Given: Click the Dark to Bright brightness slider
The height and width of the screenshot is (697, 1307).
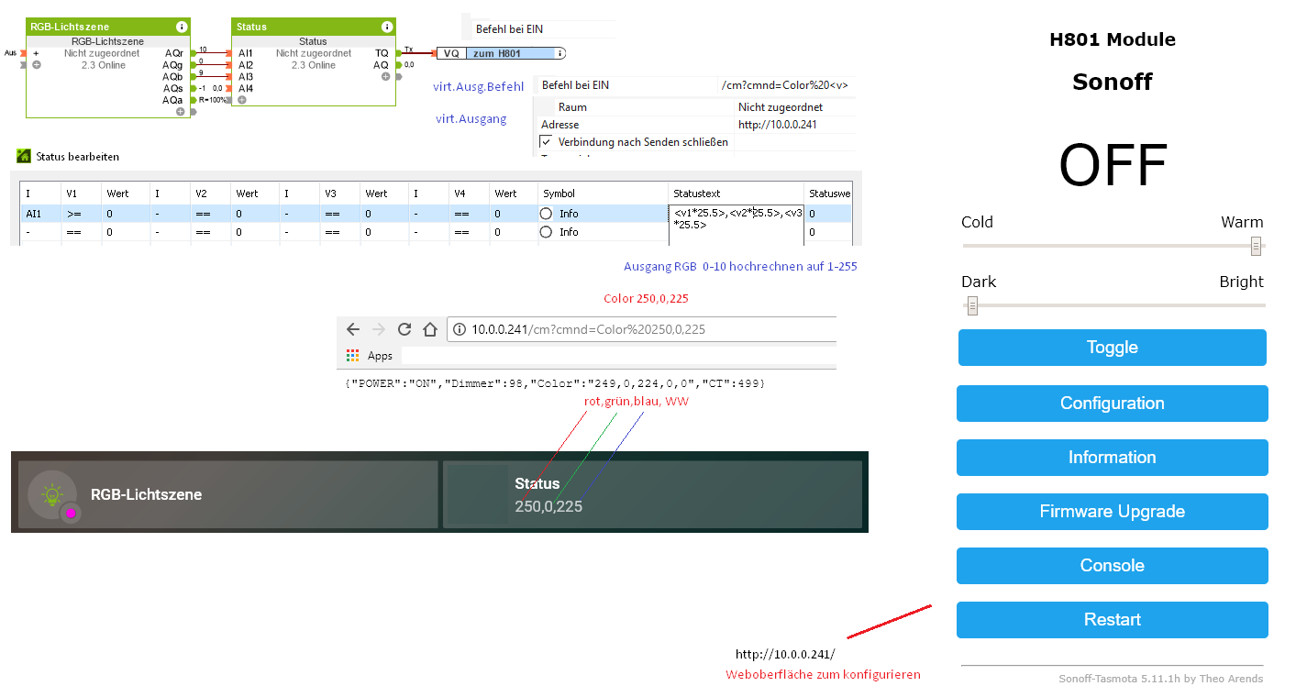Looking at the screenshot, I should (x=1113, y=305).
